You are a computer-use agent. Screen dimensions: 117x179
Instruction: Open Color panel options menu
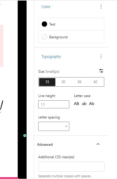[101, 7]
